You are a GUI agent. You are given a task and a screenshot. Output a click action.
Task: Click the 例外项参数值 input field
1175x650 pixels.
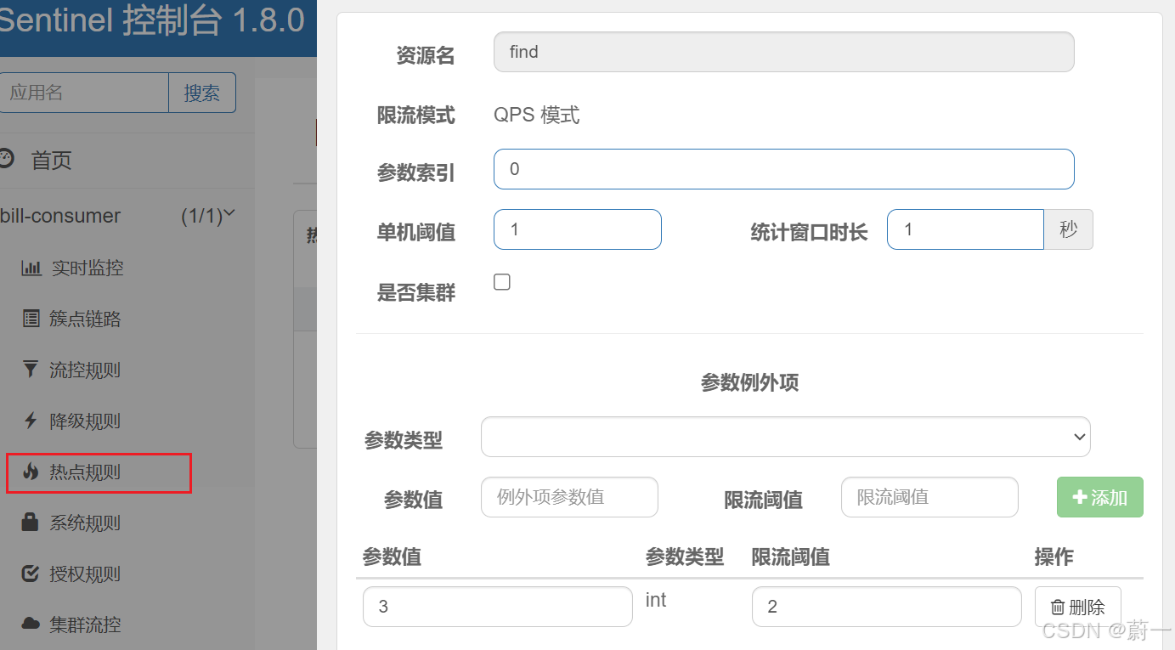[569, 497]
